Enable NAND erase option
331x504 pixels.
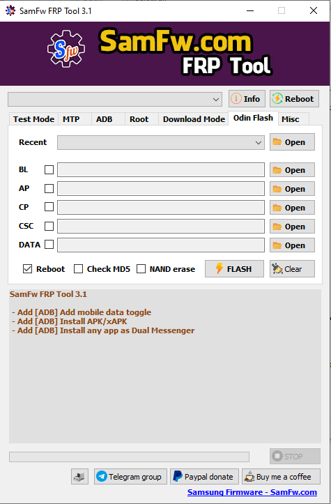(x=141, y=268)
